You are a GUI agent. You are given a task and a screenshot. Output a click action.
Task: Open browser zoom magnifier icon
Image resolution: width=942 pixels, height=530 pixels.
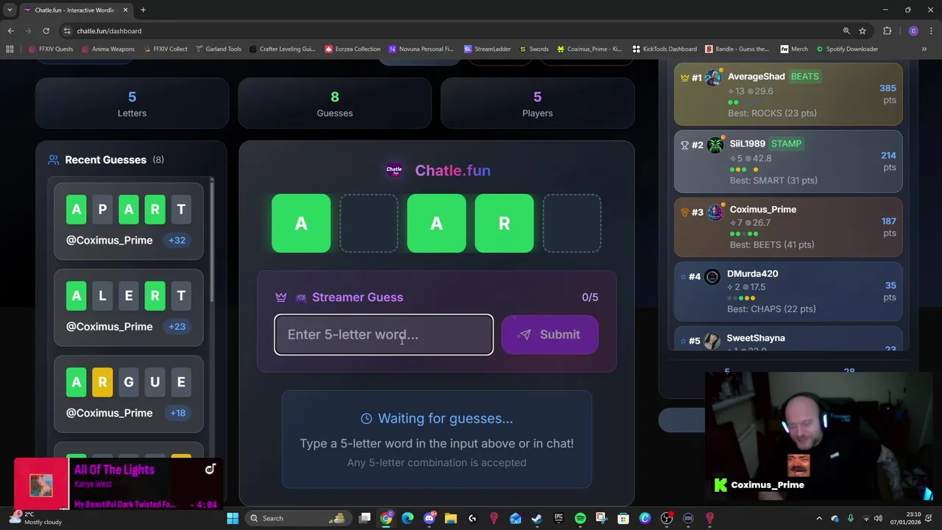point(846,31)
